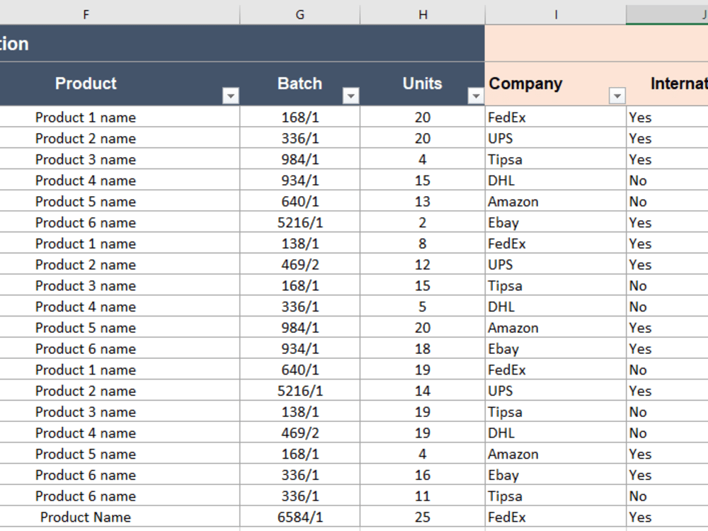708x531 pixels.
Task: Open the Units column filter dropdown
Action: [x=475, y=95]
